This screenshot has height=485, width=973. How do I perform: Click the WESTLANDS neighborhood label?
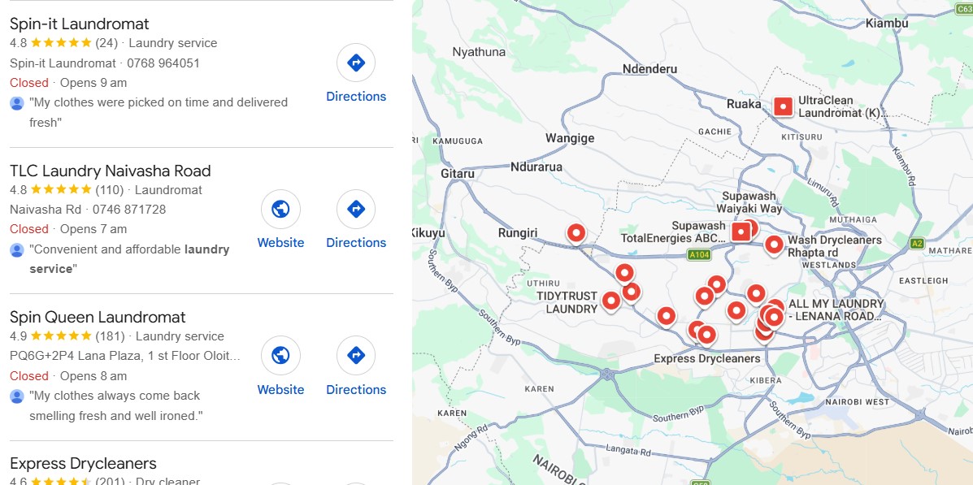click(x=829, y=265)
